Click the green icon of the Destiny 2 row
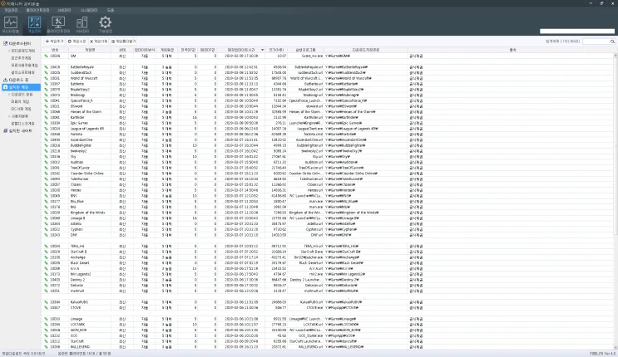618x357 pixels. point(46,280)
